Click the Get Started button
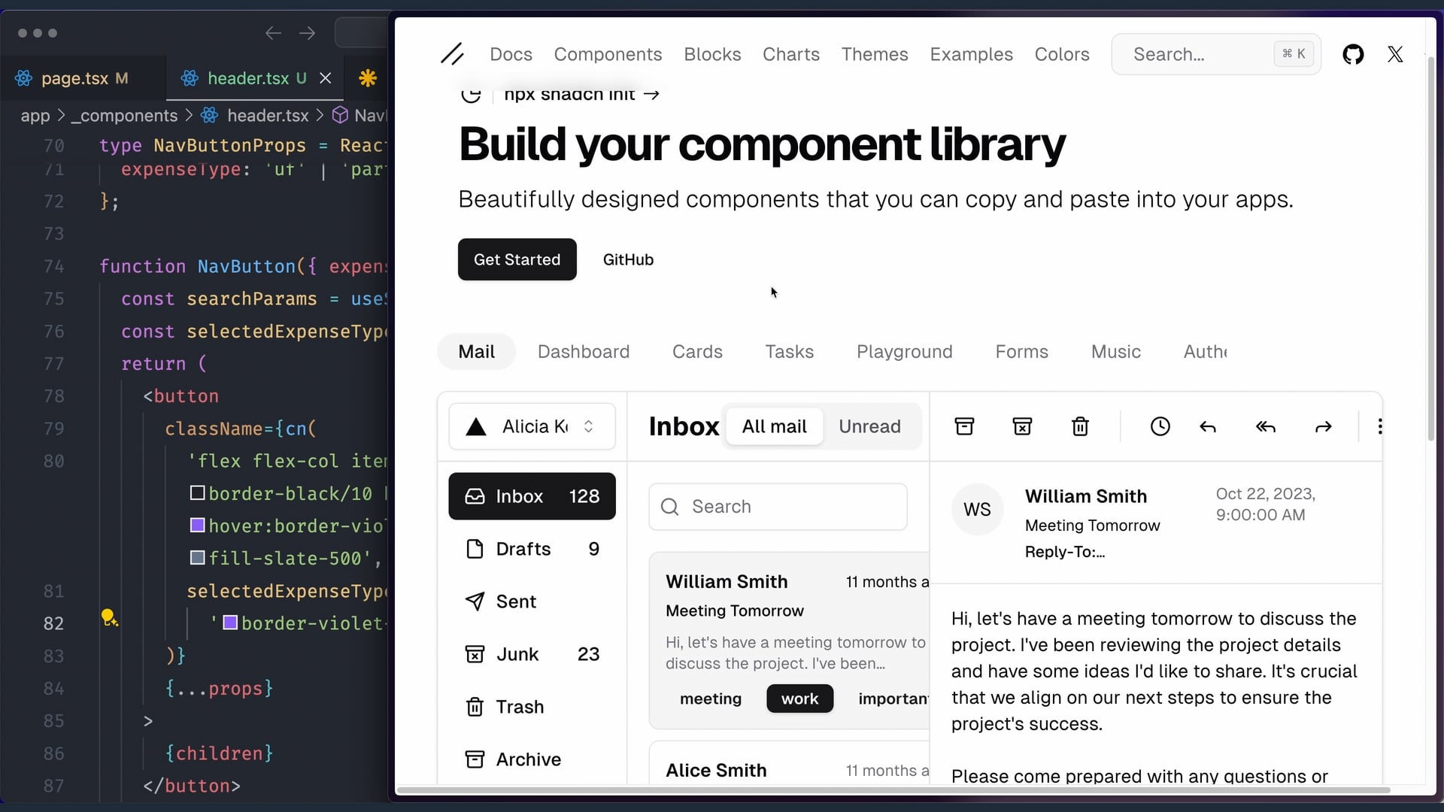 click(517, 259)
